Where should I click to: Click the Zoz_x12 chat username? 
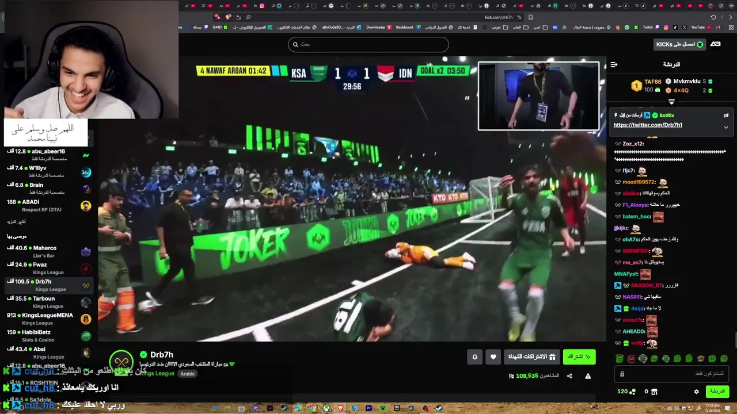click(x=633, y=144)
